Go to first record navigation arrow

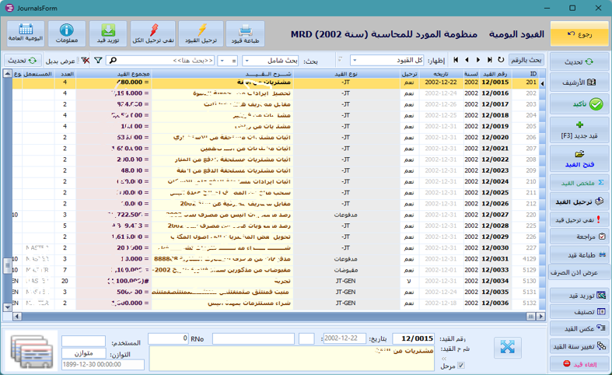point(456,60)
